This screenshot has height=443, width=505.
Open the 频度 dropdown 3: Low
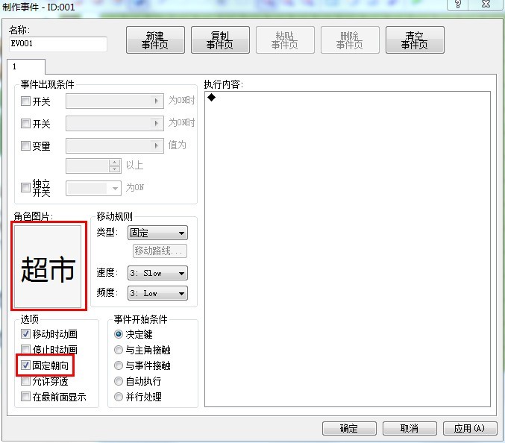coord(157,293)
